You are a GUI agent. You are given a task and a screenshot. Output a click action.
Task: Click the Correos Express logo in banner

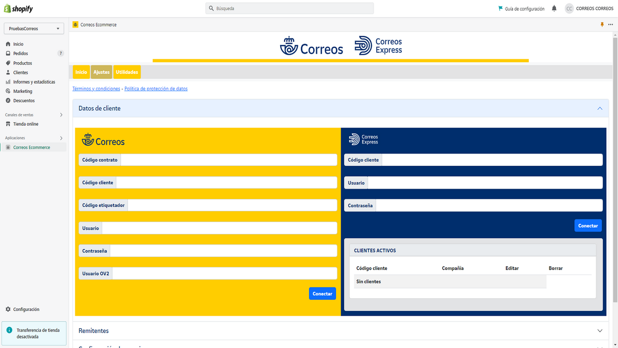click(x=378, y=45)
